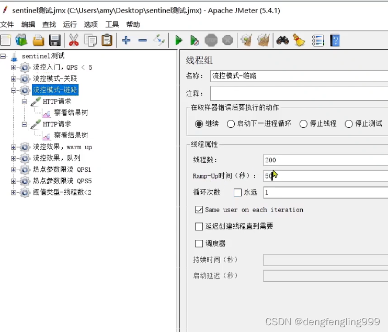
Task: Select 热点参数限流 QPS5 tree item
Action: coord(62,181)
